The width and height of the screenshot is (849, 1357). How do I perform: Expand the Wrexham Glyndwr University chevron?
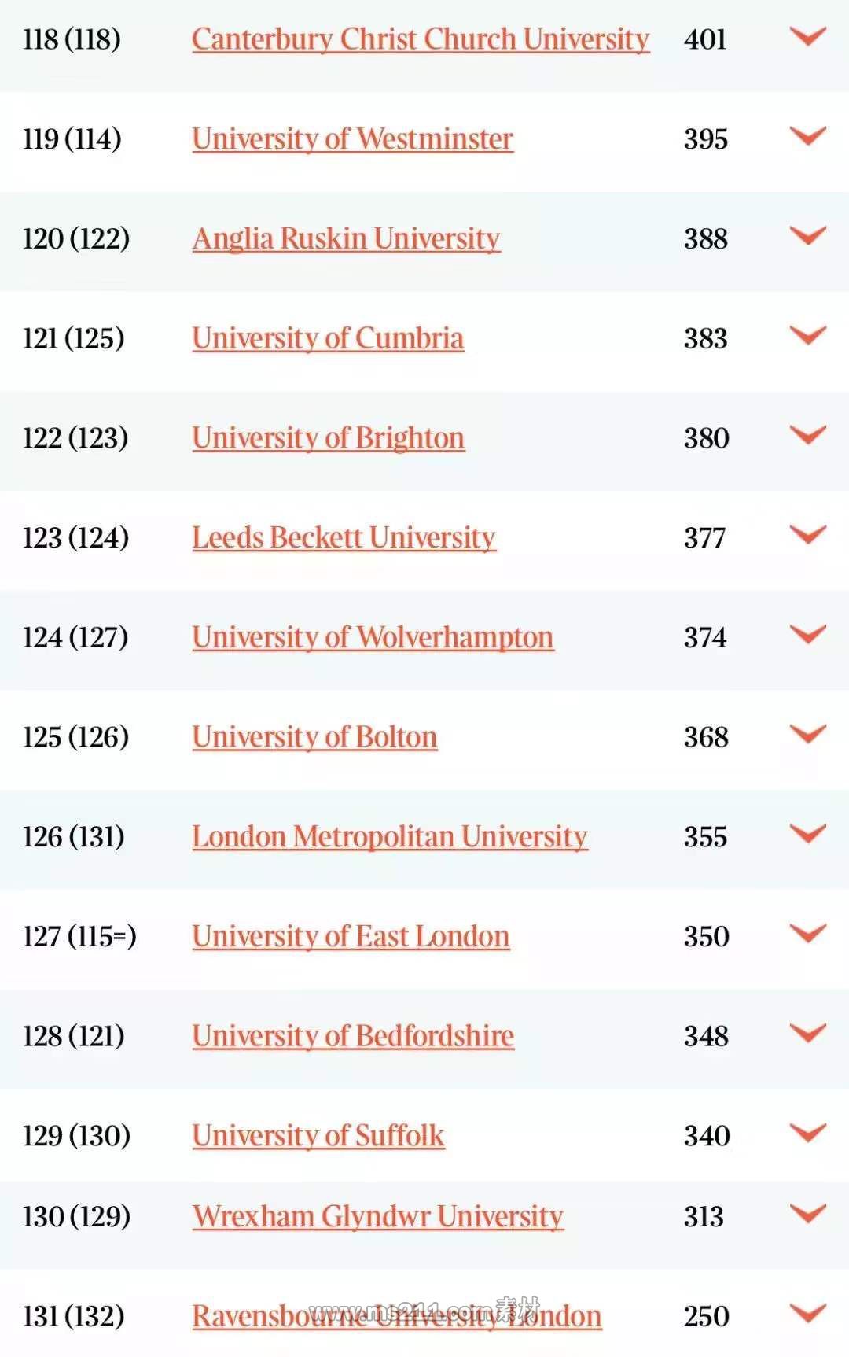pyautogui.click(x=807, y=1214)
